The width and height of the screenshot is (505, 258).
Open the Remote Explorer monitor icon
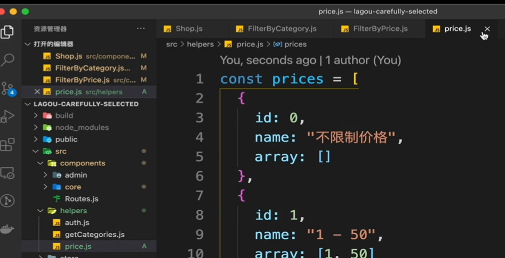[x=7, y=173]
